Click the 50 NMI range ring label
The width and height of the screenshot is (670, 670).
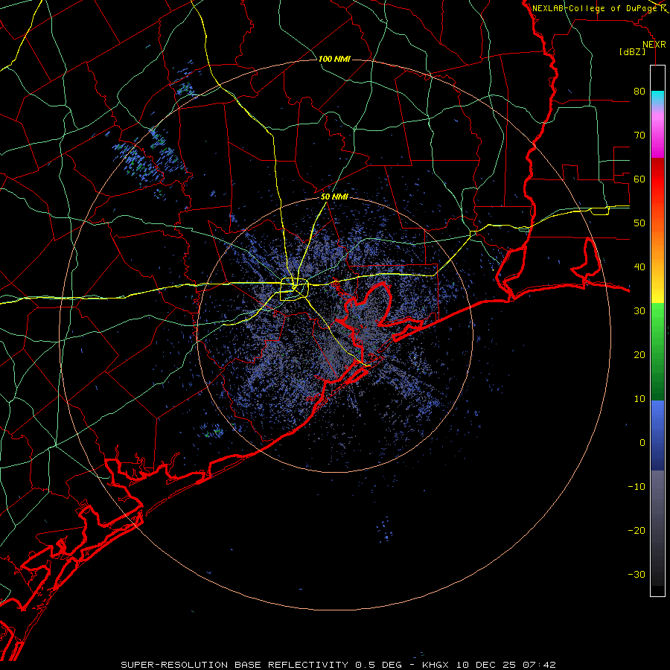(x=334, y=197)
